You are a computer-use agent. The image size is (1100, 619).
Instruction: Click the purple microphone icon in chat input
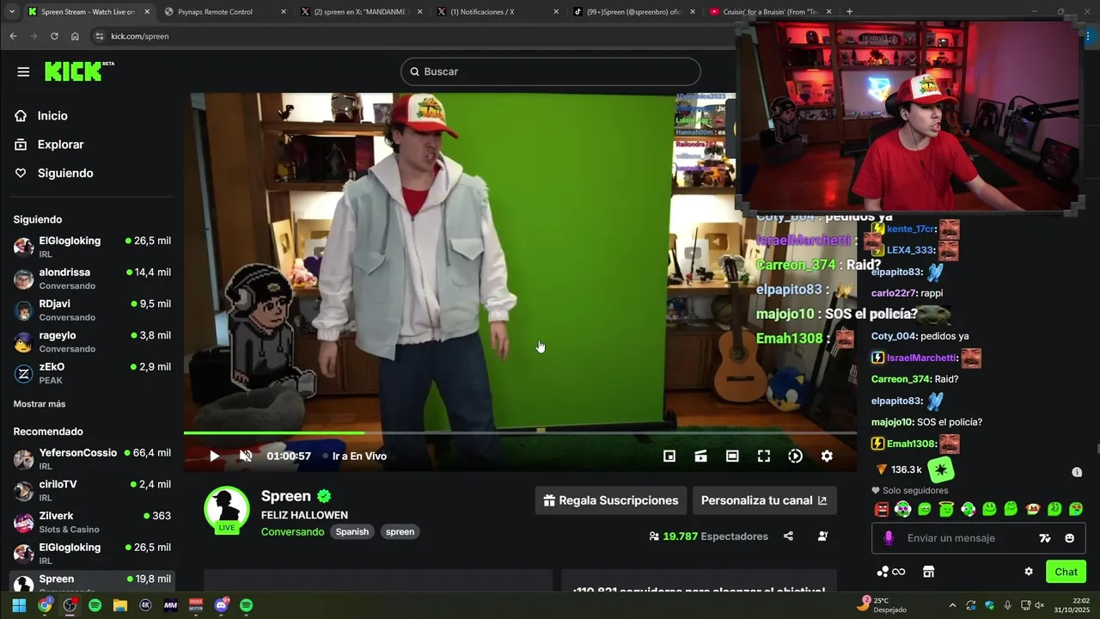tap(889, 538)
